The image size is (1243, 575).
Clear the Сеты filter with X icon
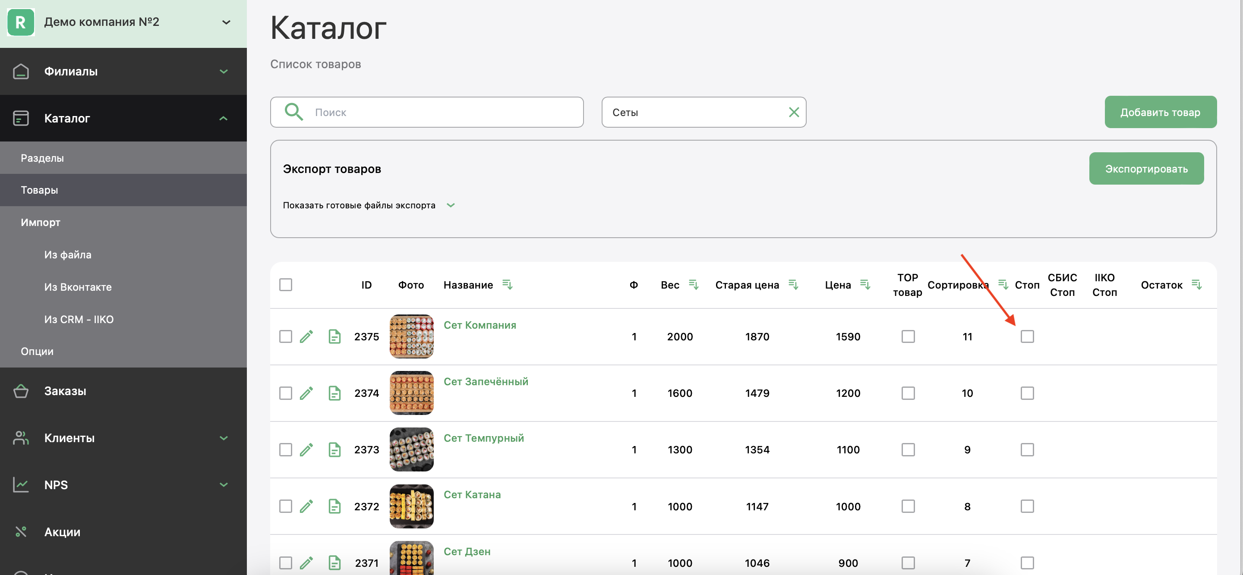pos(794,112)
